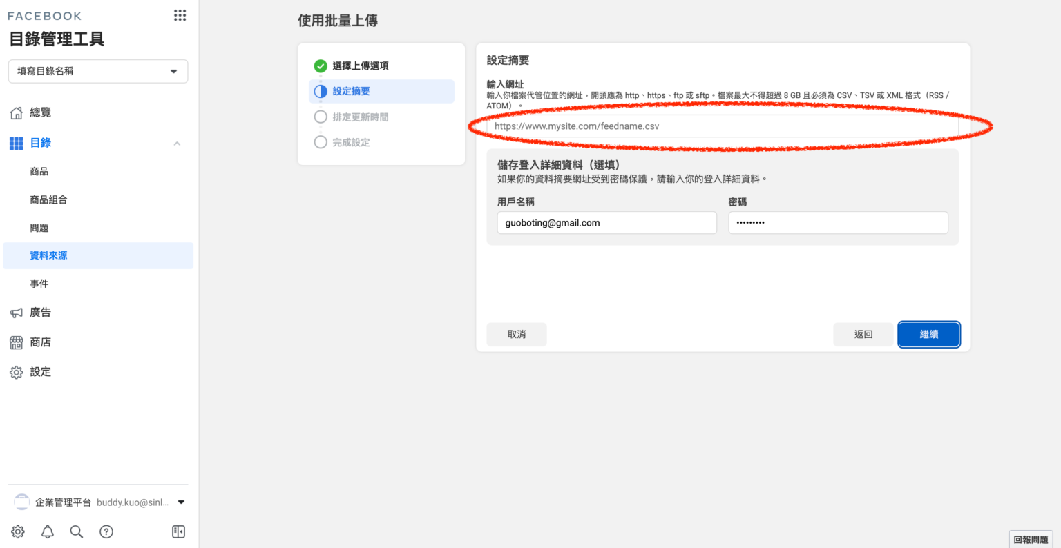Go to 資料來源 in the sidebar
This screenshot has width=1061, height=548.
pyautogui.click(x=48, y=255)
